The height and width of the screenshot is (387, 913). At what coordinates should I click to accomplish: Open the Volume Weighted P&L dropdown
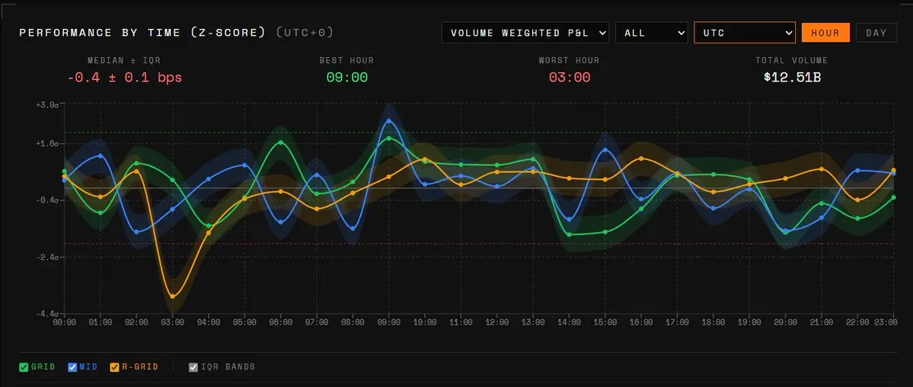[525, 33]
